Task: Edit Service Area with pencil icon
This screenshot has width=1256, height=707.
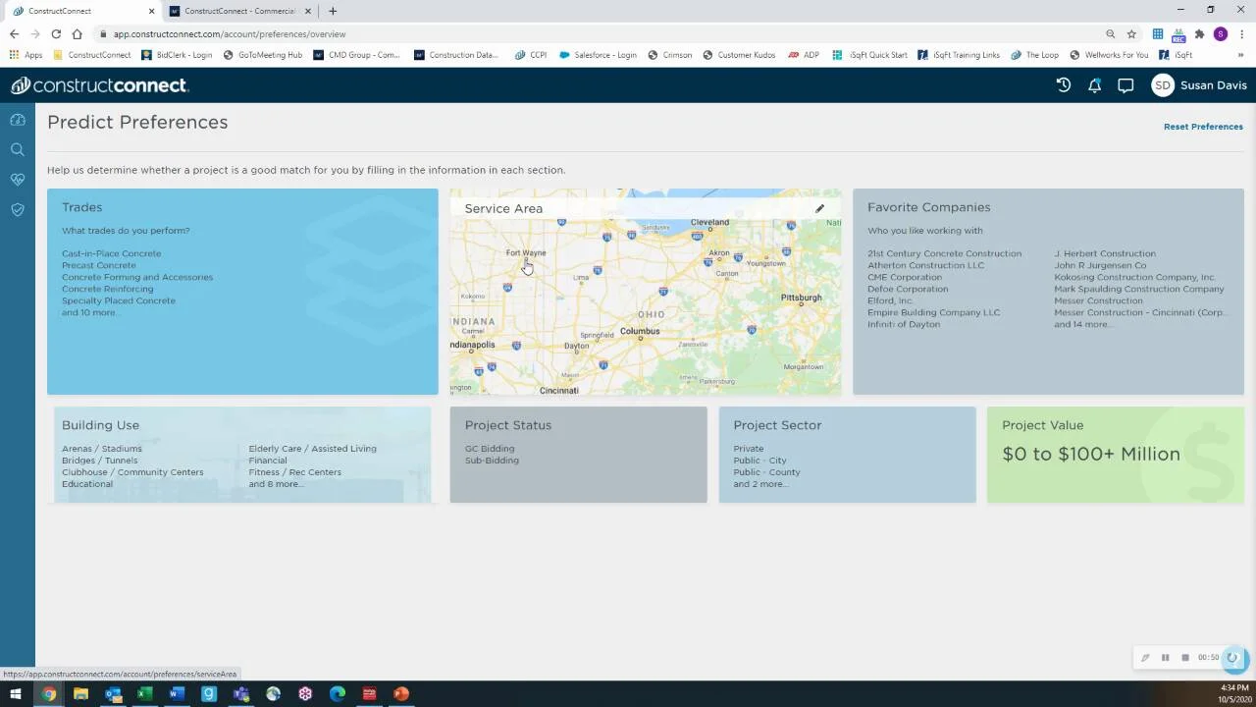Action: tap(819, 208)
